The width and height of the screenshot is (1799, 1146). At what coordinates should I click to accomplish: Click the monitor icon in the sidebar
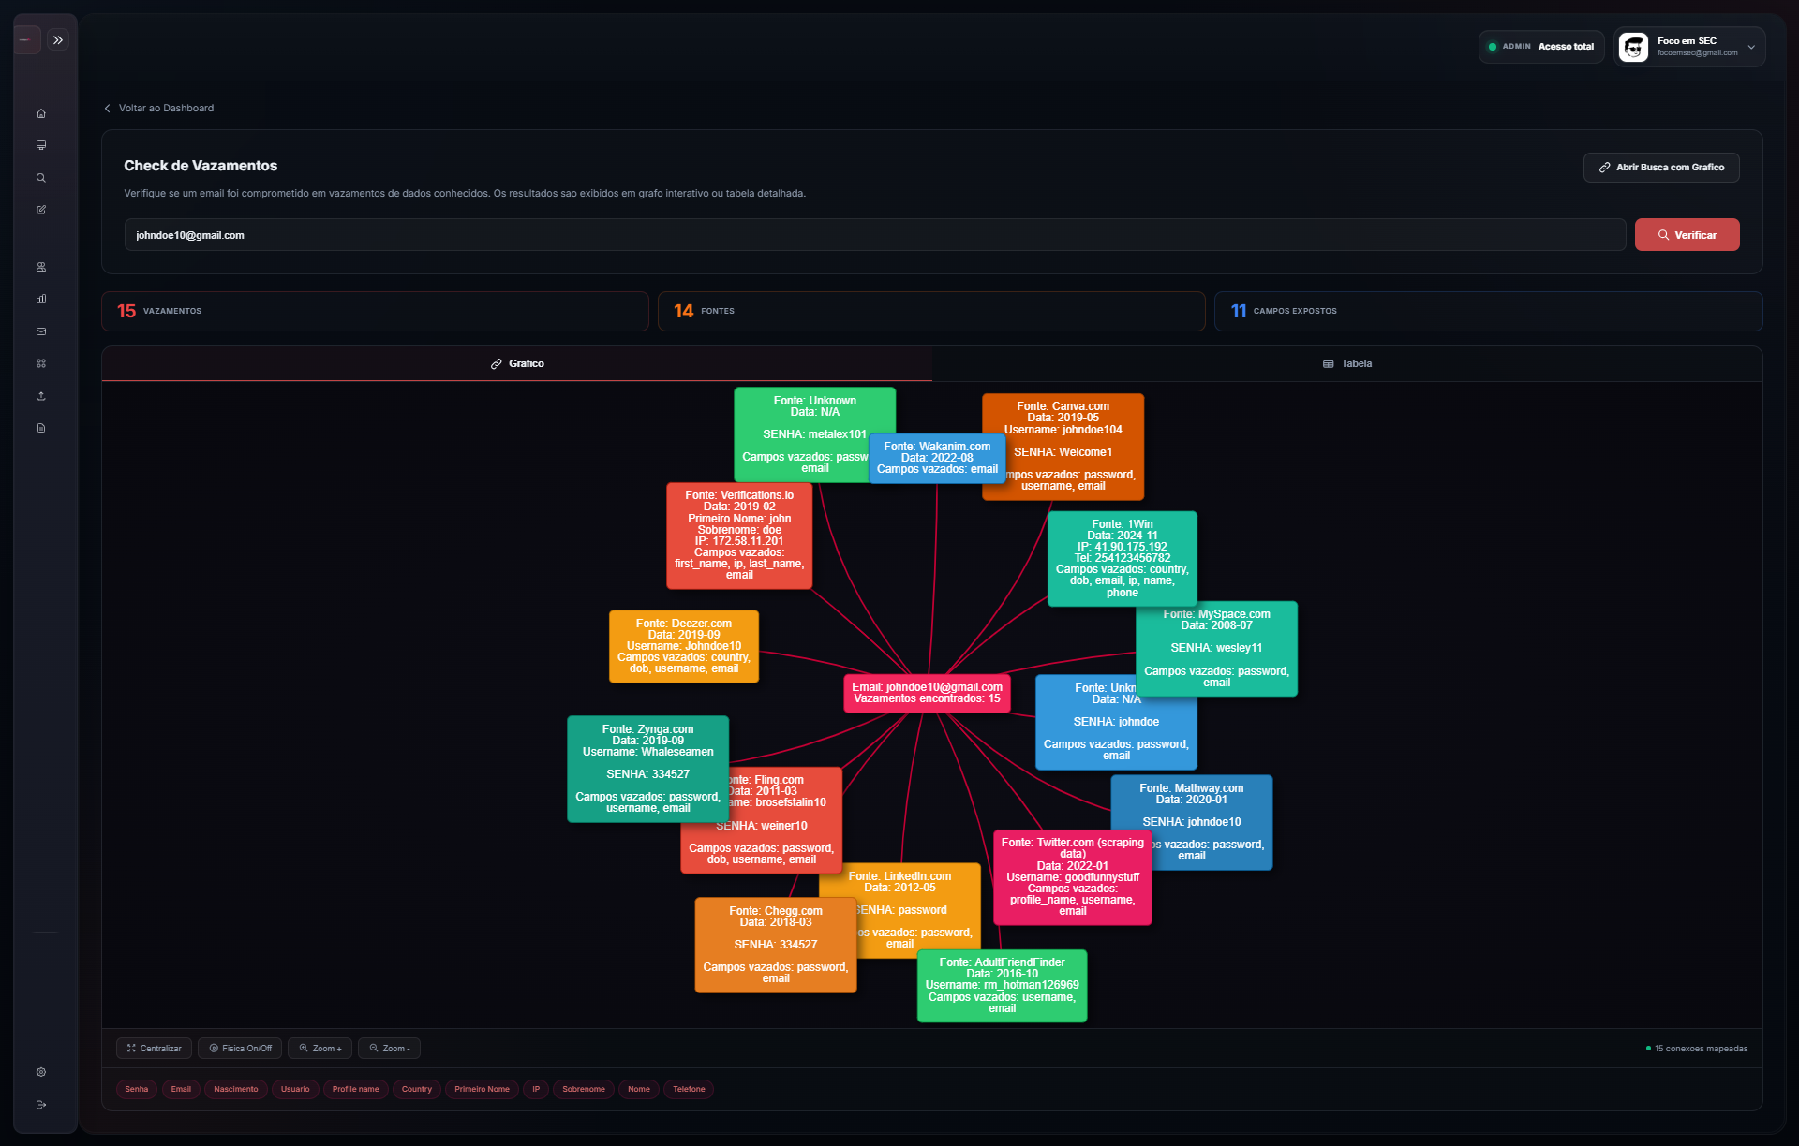click(41, 145)
